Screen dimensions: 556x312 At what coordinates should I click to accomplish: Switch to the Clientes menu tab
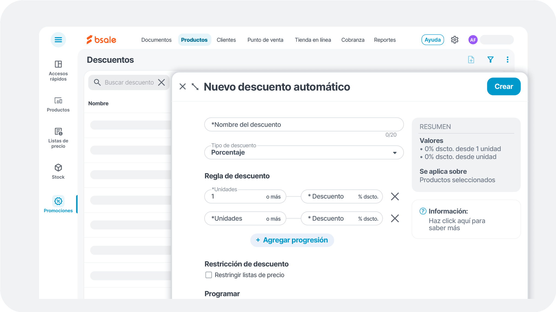pos(226,40)
